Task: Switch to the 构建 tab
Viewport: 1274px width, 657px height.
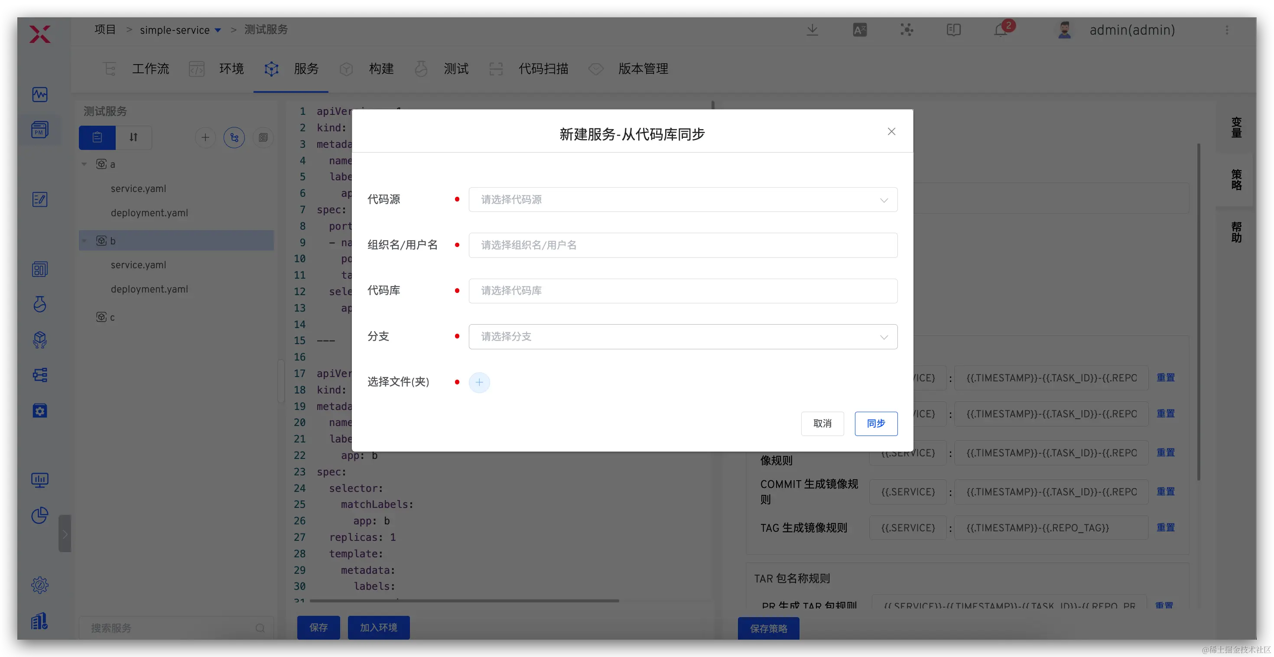Action: point(380,69)
